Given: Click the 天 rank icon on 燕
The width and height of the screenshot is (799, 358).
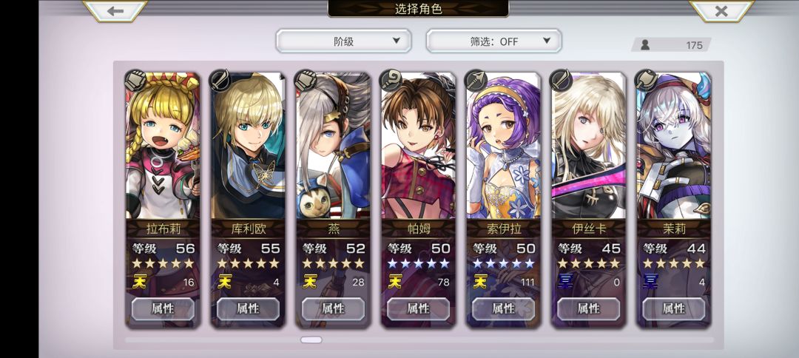Looking at the screenshot, I should point(309,281).
